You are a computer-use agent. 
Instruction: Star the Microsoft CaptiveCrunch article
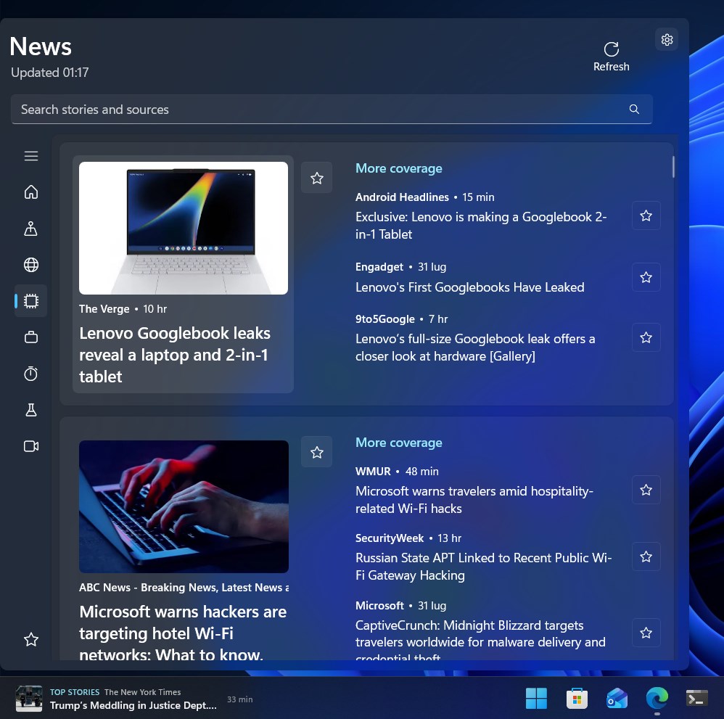646,633
